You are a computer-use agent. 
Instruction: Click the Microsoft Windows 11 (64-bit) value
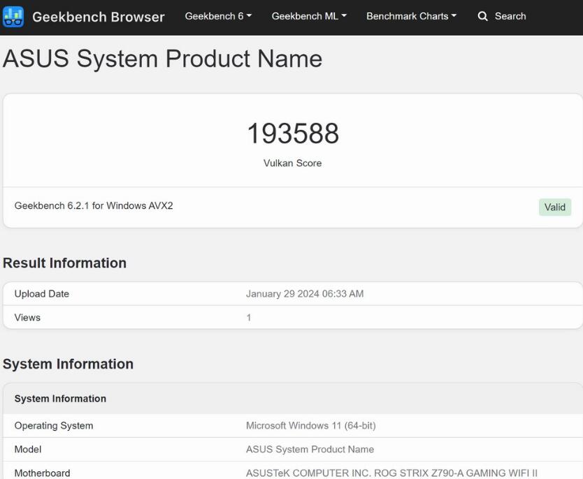pyautogui.click(x=311, y=426)
